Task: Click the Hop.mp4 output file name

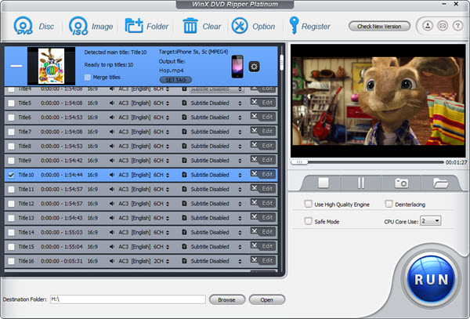Action: tap(171, 71)
